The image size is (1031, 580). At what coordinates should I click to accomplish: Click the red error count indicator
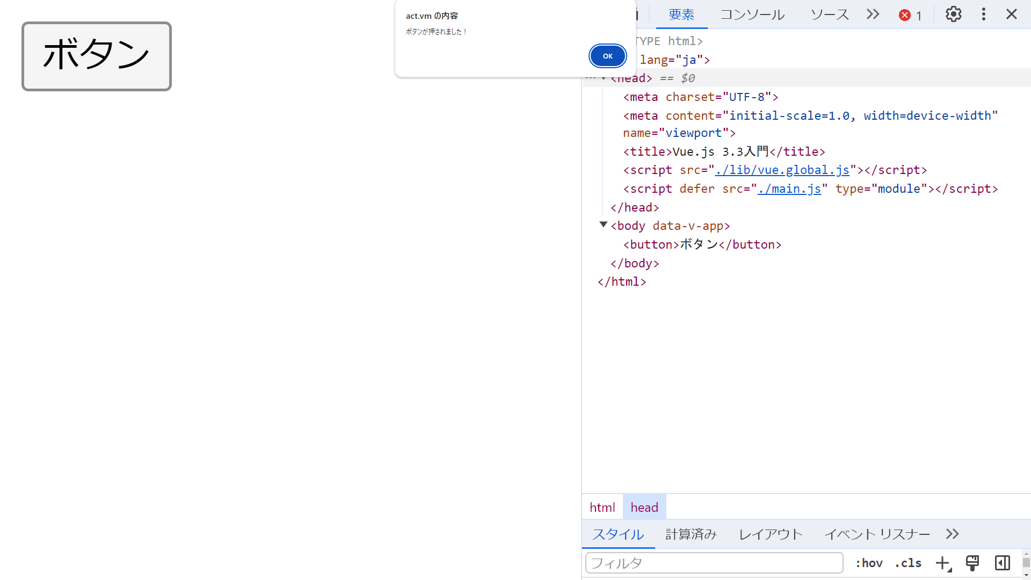tap(910, 15)
